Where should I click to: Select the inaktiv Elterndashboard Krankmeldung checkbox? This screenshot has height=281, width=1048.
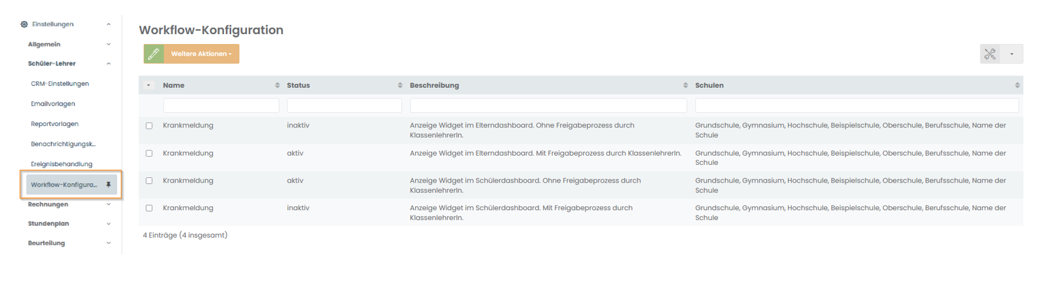[149, 126]
